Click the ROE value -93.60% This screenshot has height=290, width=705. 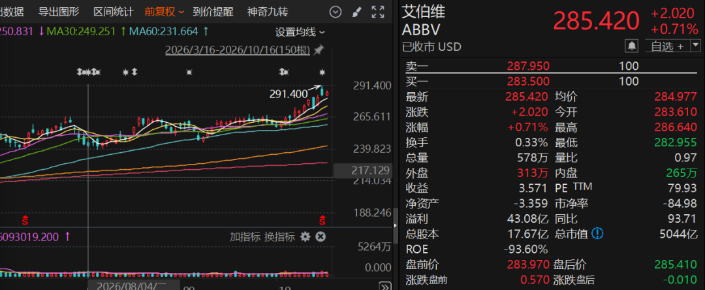click(525, 249)
